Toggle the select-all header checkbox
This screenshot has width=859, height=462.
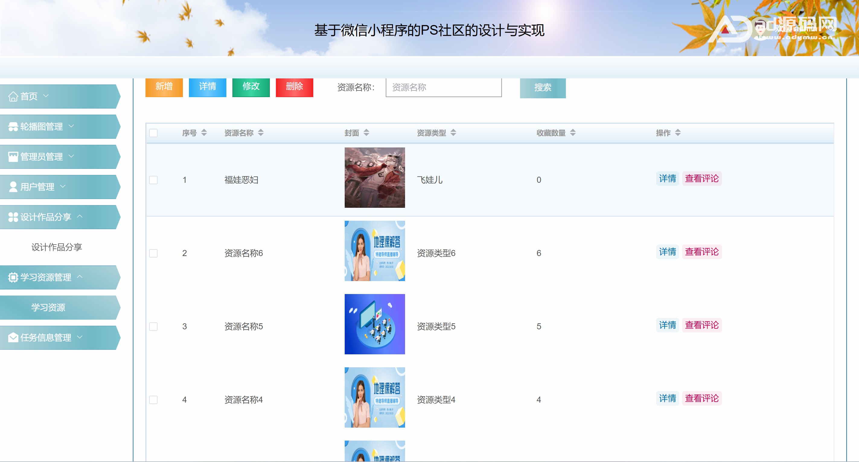[153, 133]
